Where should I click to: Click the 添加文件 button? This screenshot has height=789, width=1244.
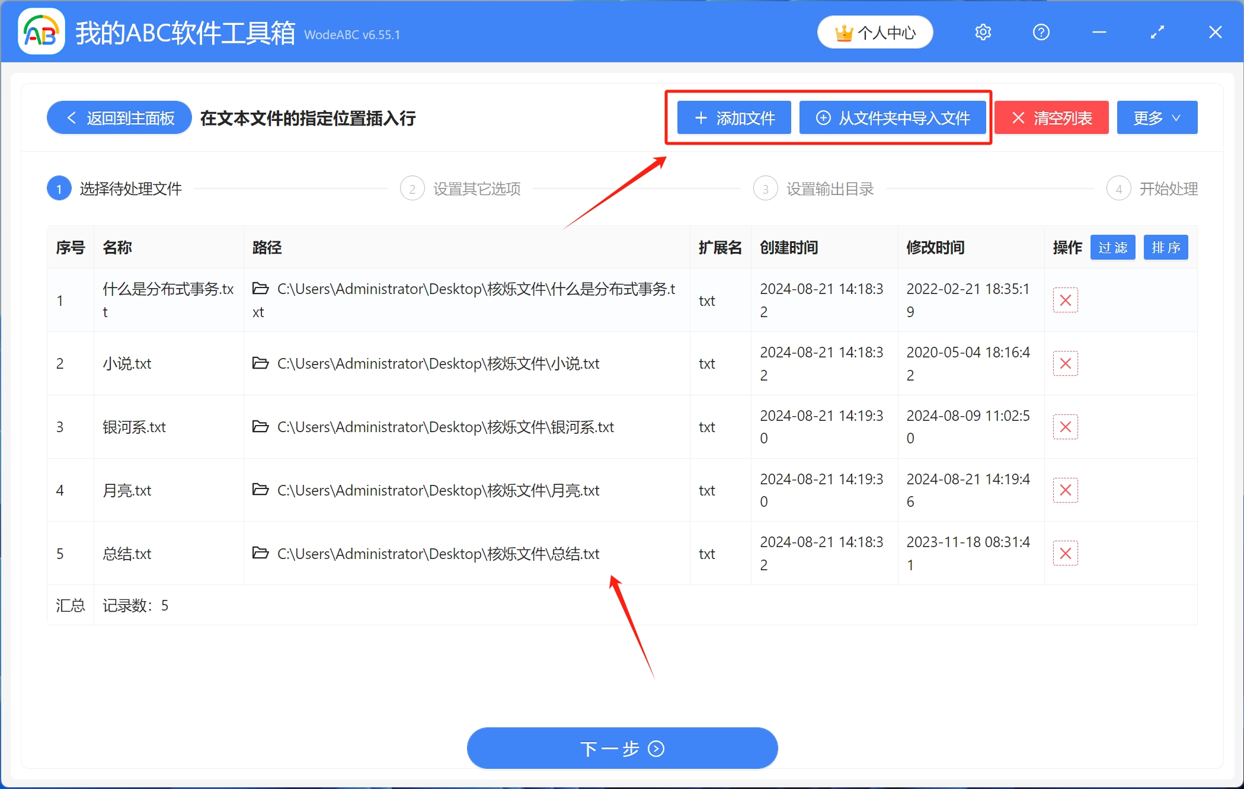pos(734,117)
